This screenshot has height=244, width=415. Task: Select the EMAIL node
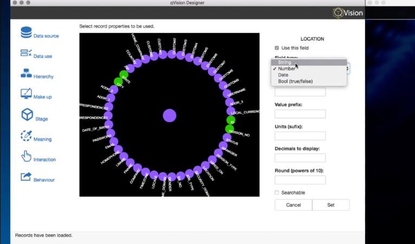(x=114, y=142)
